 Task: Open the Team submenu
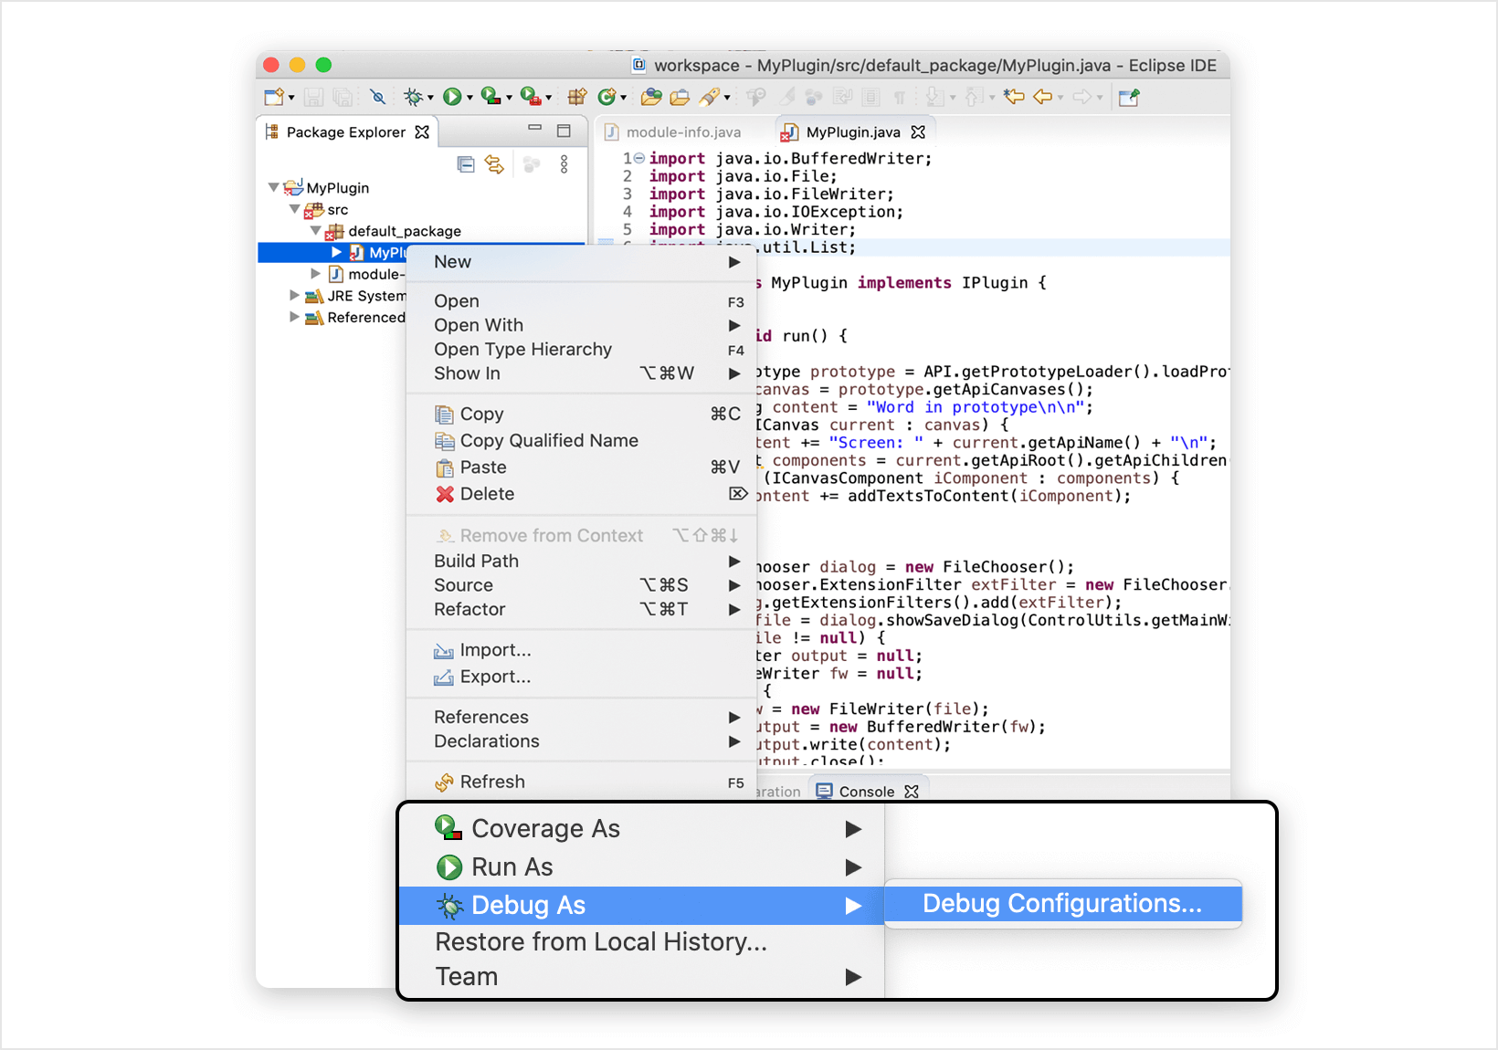pyautogui.click(x=642, y=977)
